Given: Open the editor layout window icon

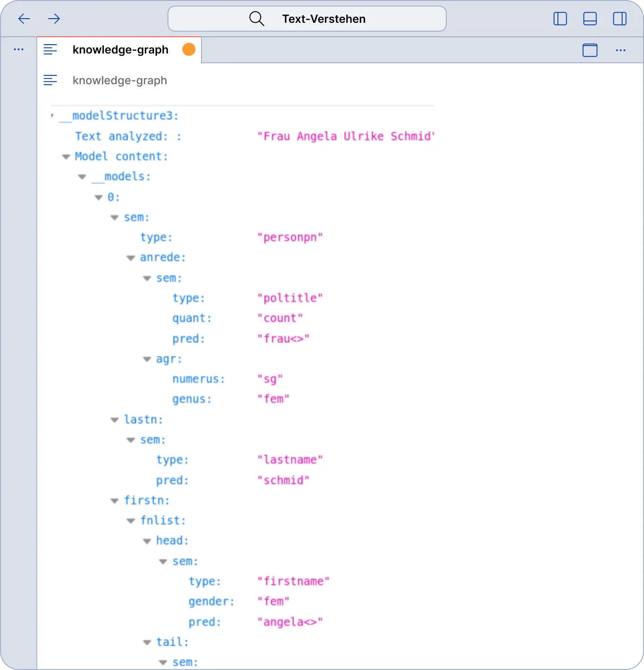Looking at the screenshot, I should click(x=590, y=50).
